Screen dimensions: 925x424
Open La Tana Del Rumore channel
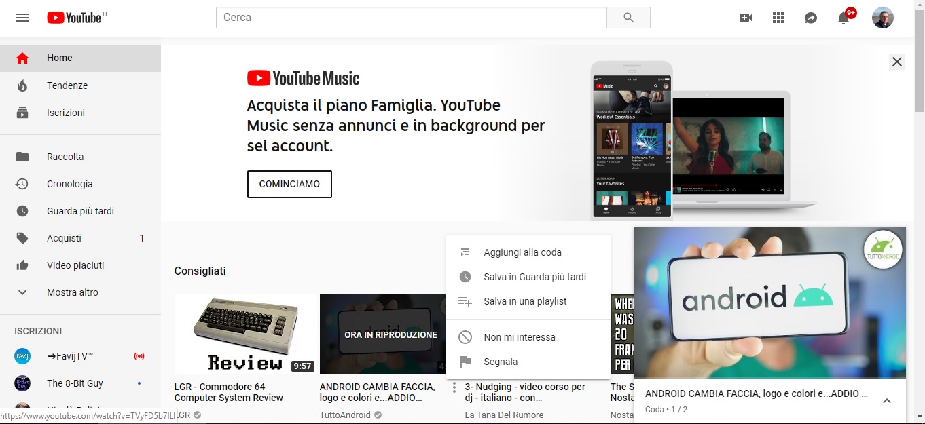(x=505, y=415)
